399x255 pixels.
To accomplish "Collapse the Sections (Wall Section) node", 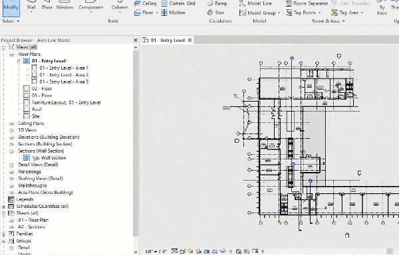I will tap(11, 151).
